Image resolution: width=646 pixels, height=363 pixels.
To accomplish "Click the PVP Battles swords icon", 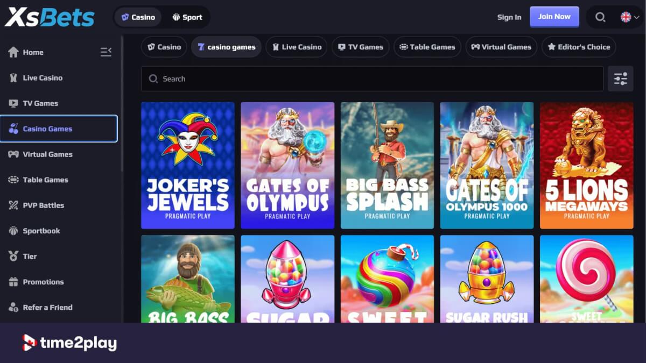I will [x=13, y=205].
